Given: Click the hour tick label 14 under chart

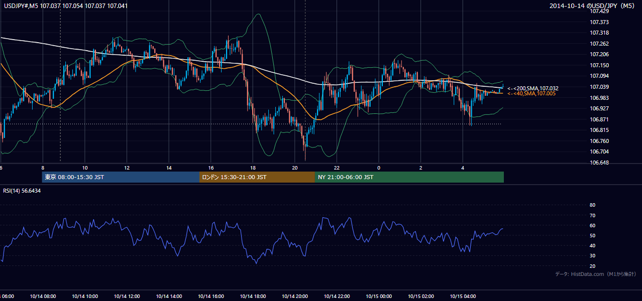Looking at the screenshot, I should point(169,168).
